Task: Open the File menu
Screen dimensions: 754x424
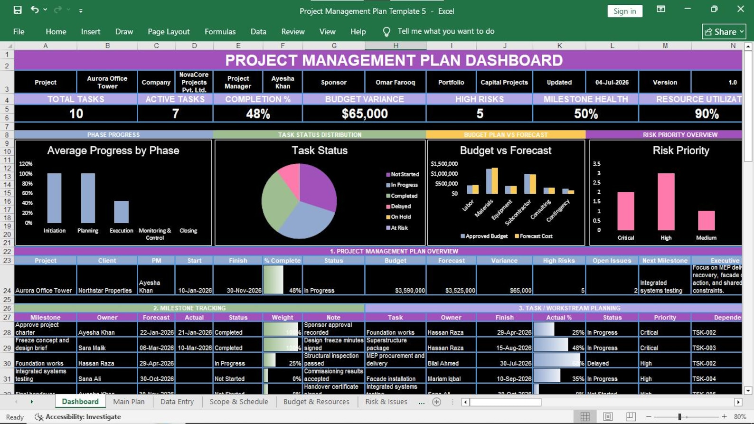Action: click(19, 32)
